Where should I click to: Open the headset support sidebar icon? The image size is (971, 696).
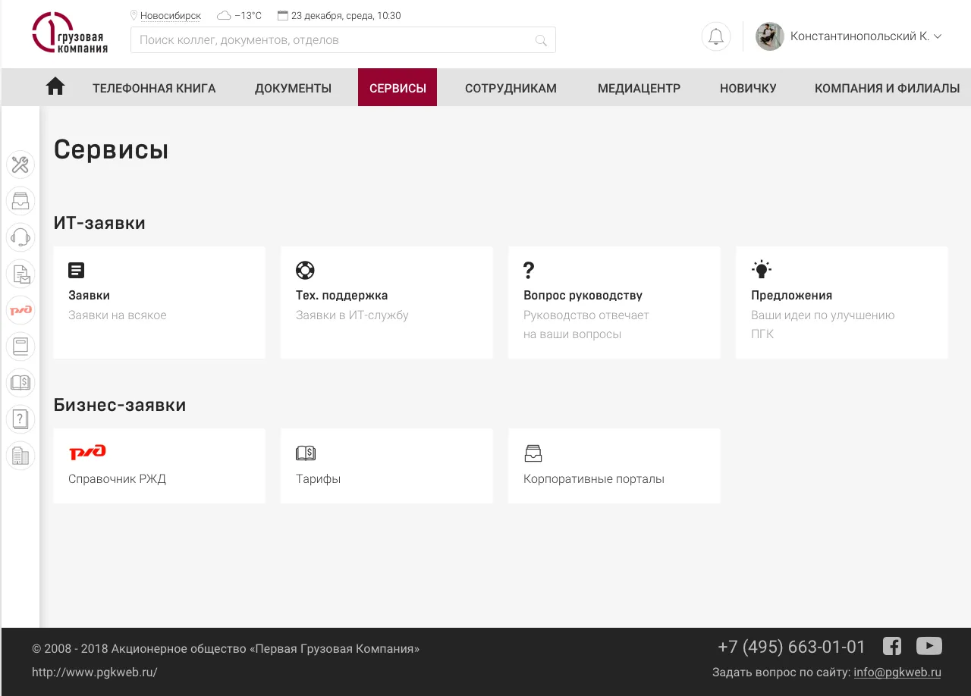point(20,237)
